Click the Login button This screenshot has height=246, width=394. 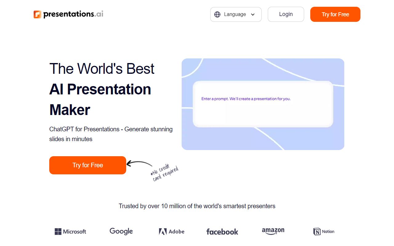tap(286, 14)
